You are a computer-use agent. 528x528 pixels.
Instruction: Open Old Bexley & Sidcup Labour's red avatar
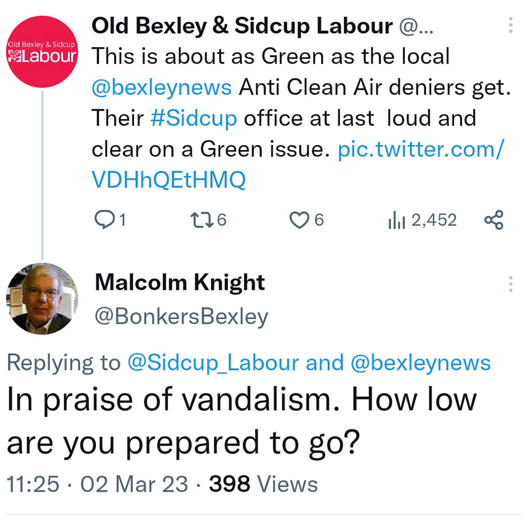(42, 52)
